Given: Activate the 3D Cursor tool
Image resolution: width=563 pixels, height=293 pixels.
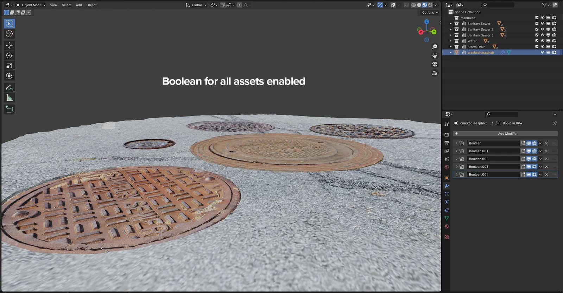Looking at the screenshot, I should tap(9, 34).
